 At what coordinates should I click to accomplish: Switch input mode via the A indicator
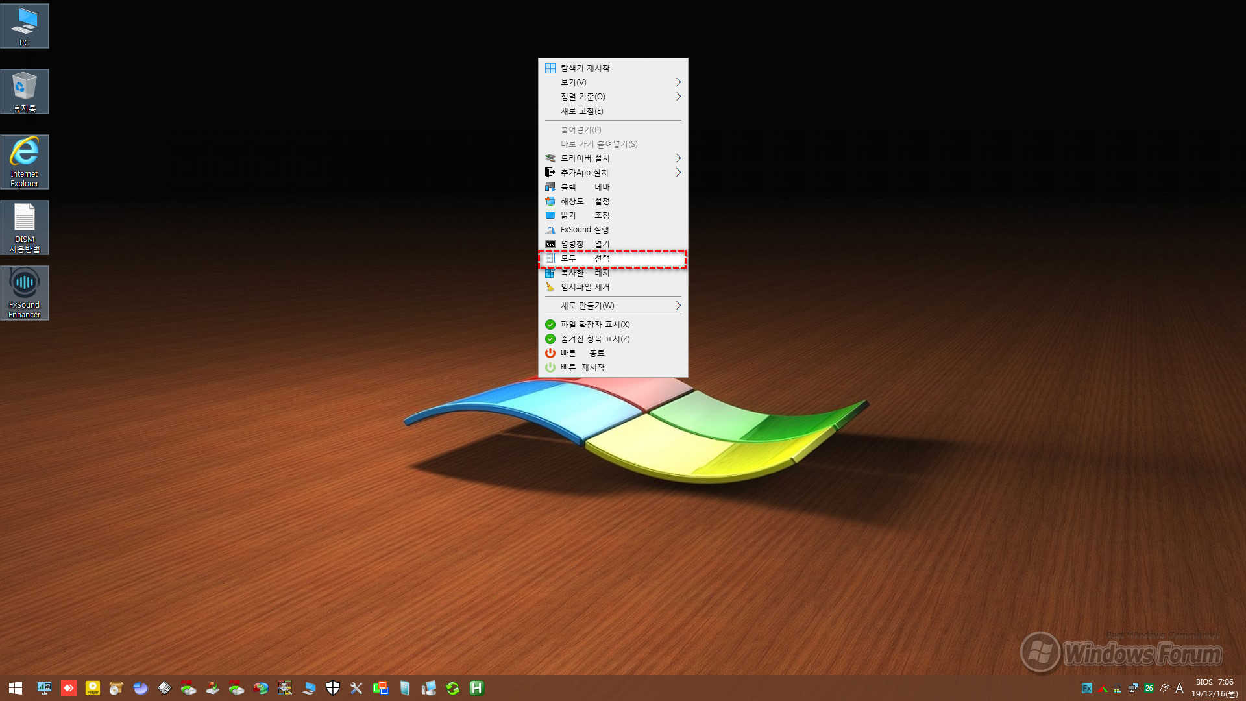[1180, 689]
